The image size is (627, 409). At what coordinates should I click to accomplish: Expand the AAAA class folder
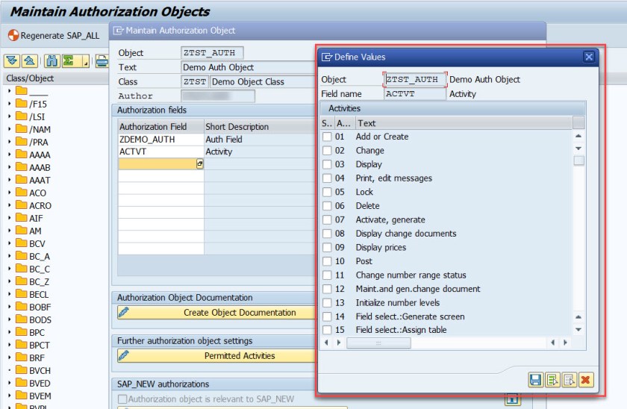point(9,154)
